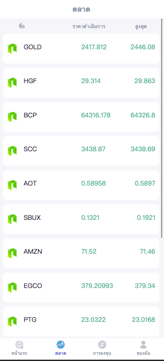This screenshot has height=361, width=164.
Task: Open the AOT market row
Action: (x=81, y=185)
